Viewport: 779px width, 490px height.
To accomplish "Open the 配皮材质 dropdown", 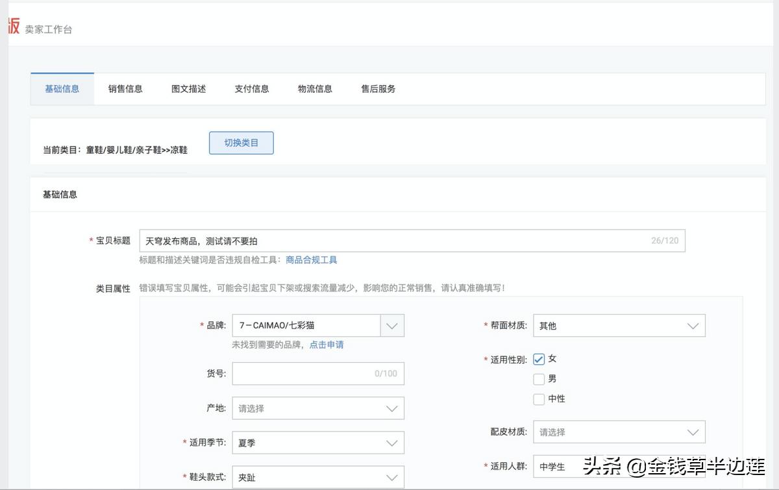I will coord(693,432).
